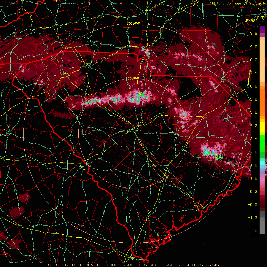Viewport: 267px width, 267px height.
Task: Click the 1.8 legend value
Action: [x=254, y=165]
